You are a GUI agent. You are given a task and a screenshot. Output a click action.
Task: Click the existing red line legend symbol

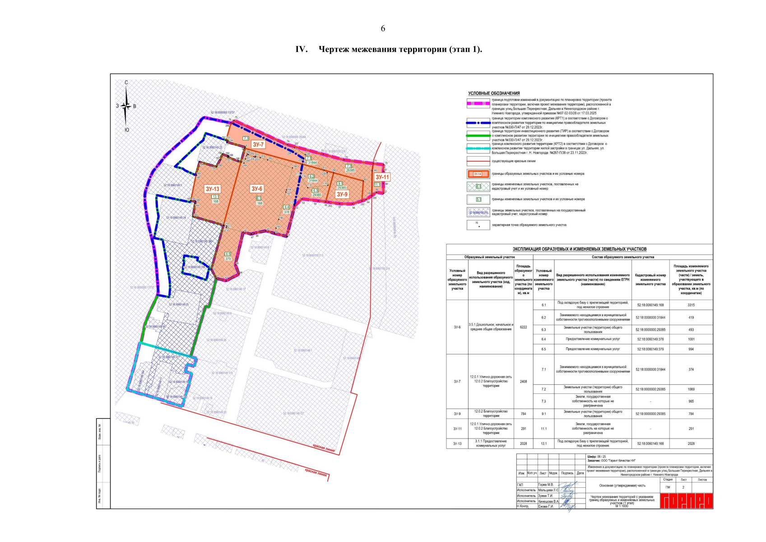click(x=478, y=161)
